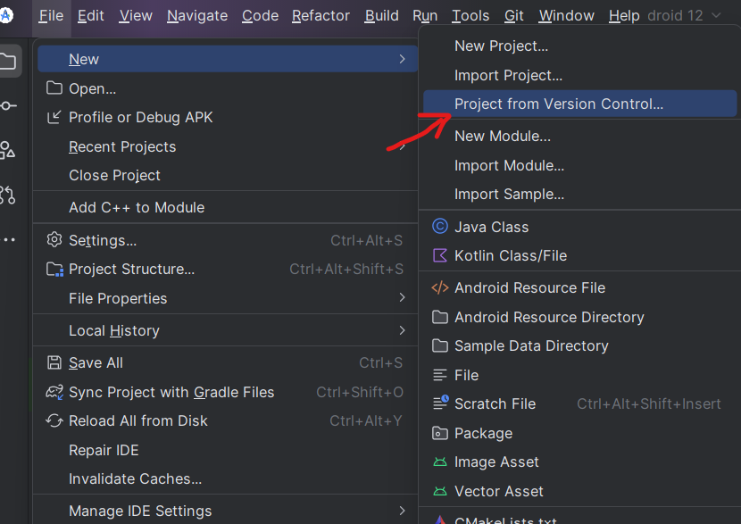Click the Vector Asset android icon

[440, 491]
